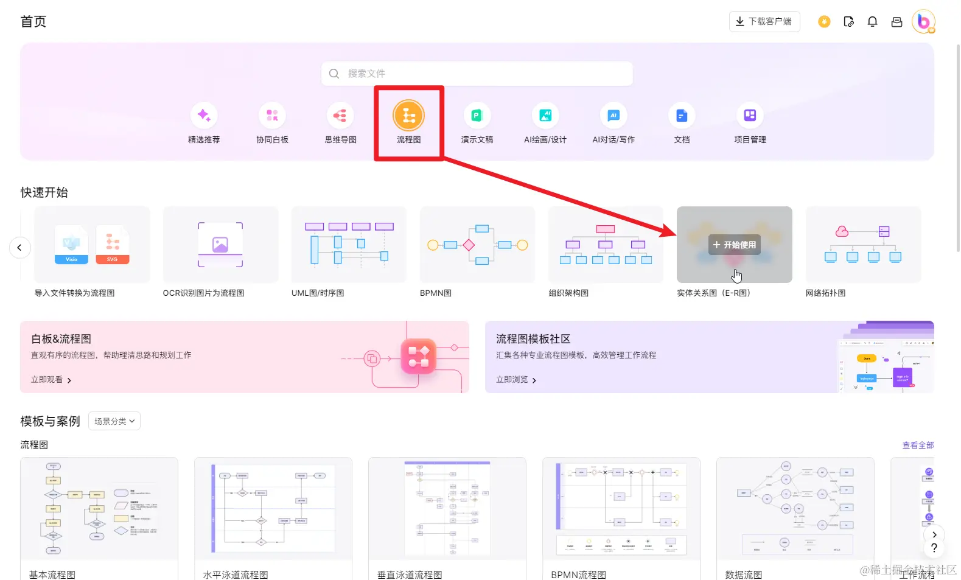961x580 pixels.
Task: Click 立即浏览 in the 流程图模板社区 banner
Action: point(516,380)
